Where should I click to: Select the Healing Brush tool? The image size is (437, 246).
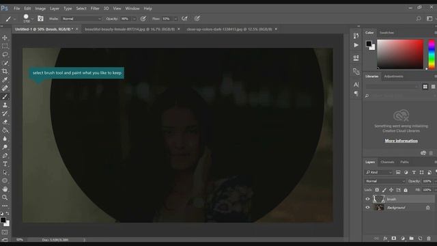pos(5,88)
